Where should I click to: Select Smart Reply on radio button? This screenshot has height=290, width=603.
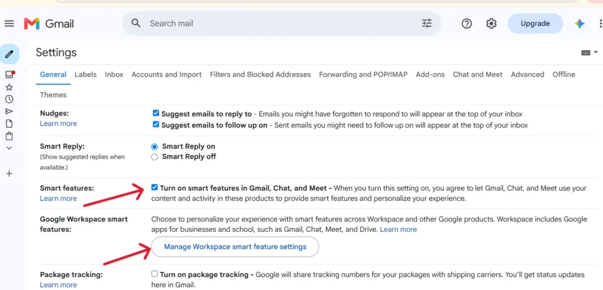tap(155, 147)
